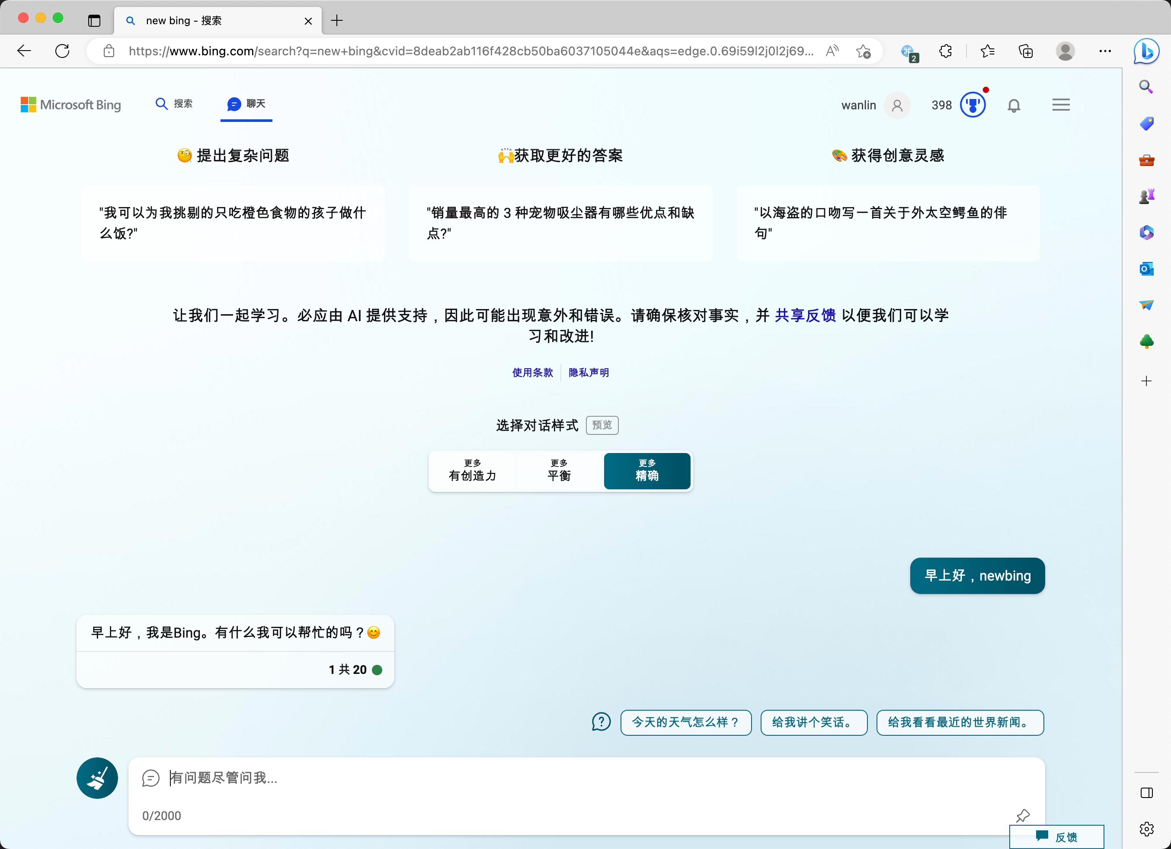Open Shopping tag icon in sidebar
The height and width of the screenshot is (849, 1171).
(x=1146, y=123)
